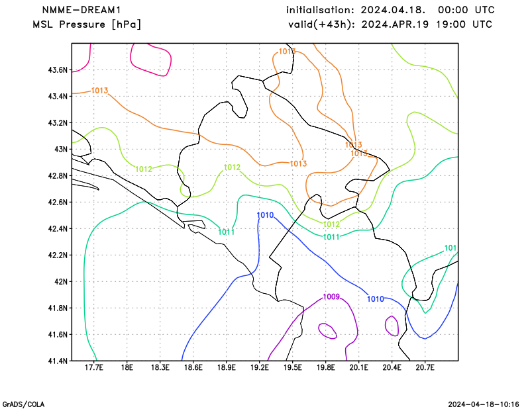Click the 20.1E longitude label
Viewport: 530px width, 409px height.
pos(359,367)
